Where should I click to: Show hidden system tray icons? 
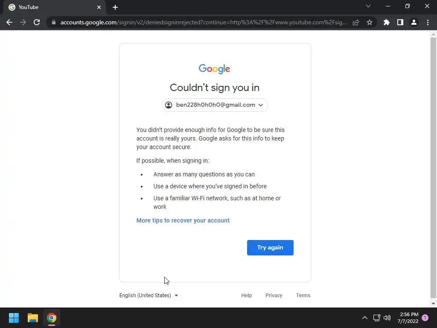(364, 318)
